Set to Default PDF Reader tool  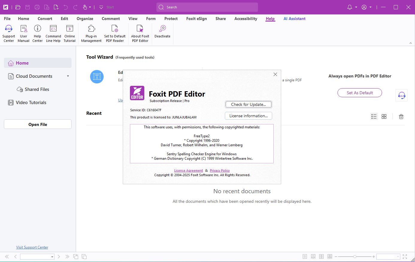coord(115,33)
